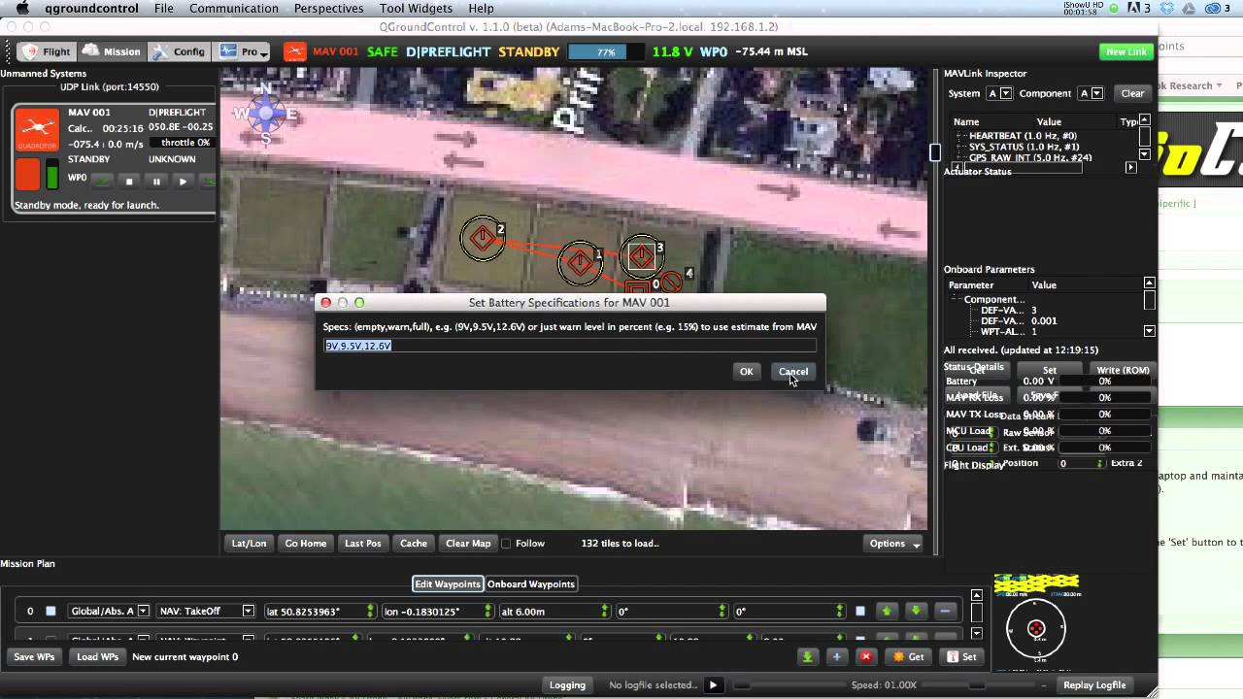This screenshot has height=699, width=1243.
Task: Remove waypoint 0 with the minus button
Action: pos(945,612)
